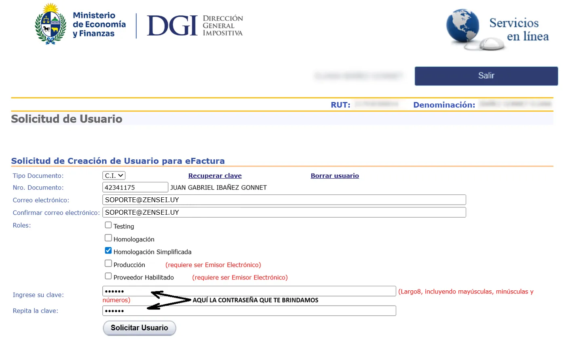Click the Ministerio de Economía y Finanzas text
This screenshot has width=566, height=355.
point(99,24)
